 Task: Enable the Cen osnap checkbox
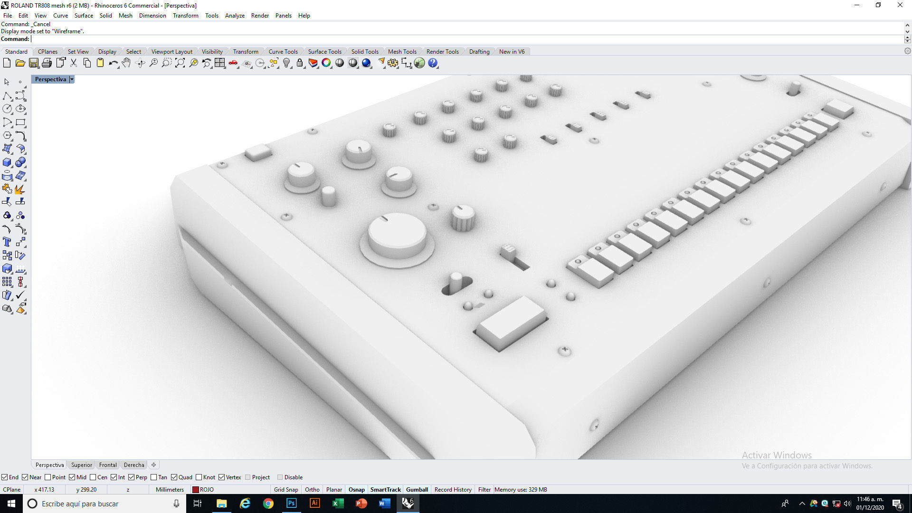tap(93, 477)
